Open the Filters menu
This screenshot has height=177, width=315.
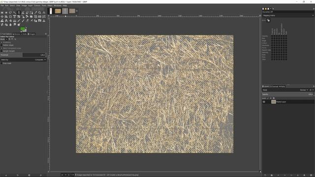point(50,5)
